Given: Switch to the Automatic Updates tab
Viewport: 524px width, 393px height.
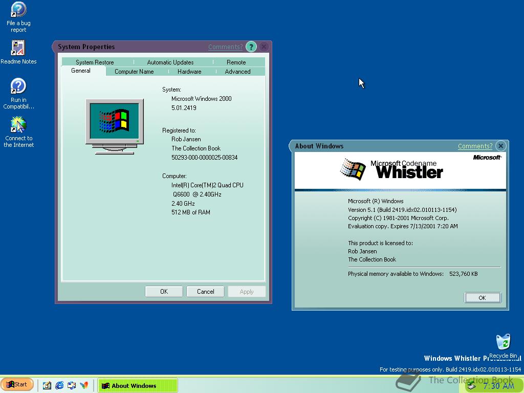Looking at the screenshot, I should point(170,62).
